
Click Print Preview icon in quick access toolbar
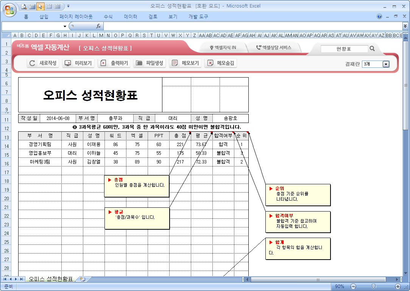click(x=24, y=6)
